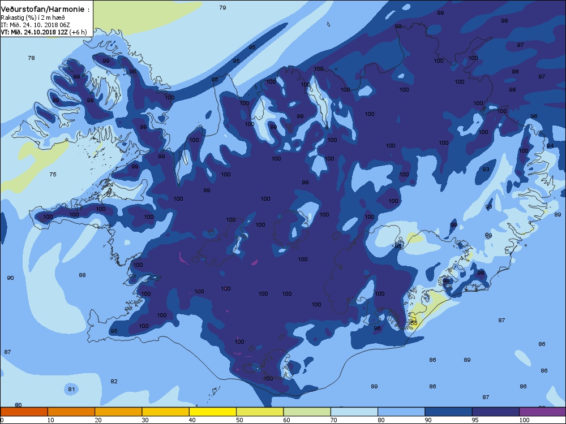
Task: Click the 90 humidity value over western sea
Action: [x=10, y=278]
